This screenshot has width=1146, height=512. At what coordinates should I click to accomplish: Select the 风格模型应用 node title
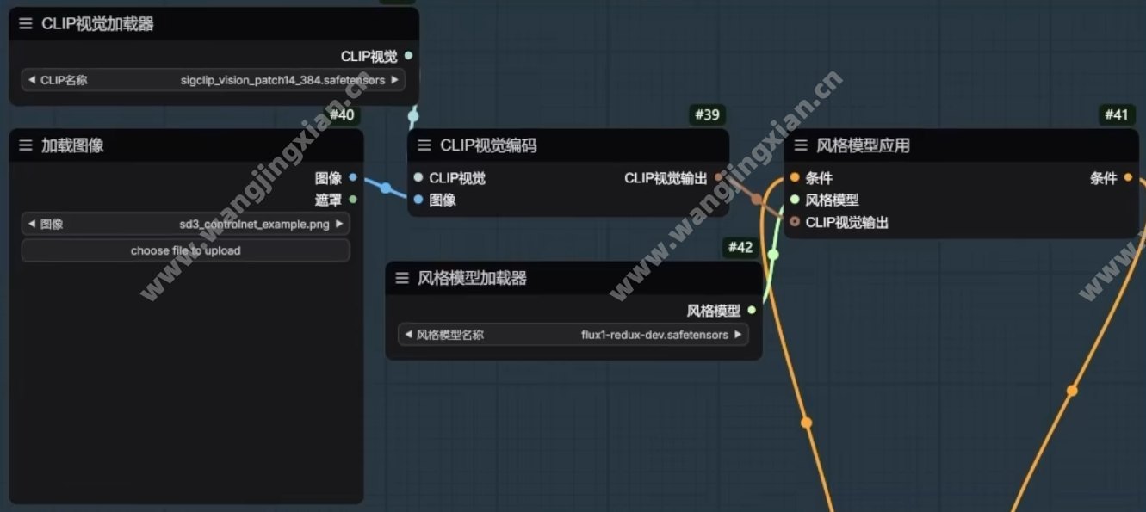pos(863,145)
